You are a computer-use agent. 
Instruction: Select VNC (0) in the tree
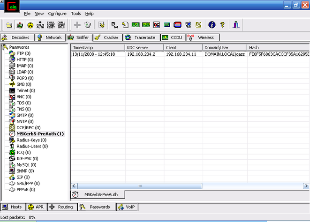point(24,97)
